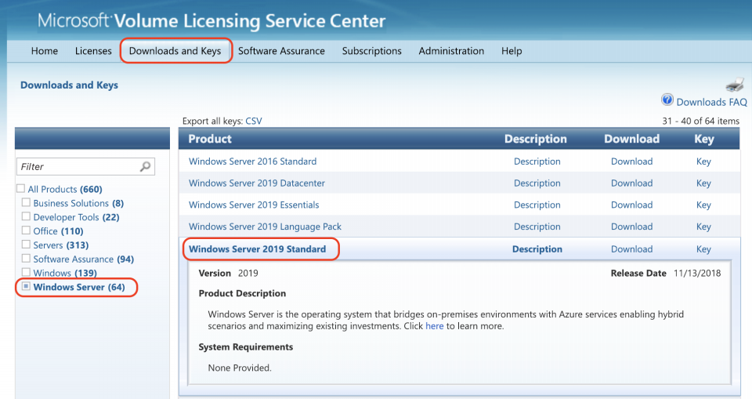Open the Software Assurance menu

click(x=281, y=51)
